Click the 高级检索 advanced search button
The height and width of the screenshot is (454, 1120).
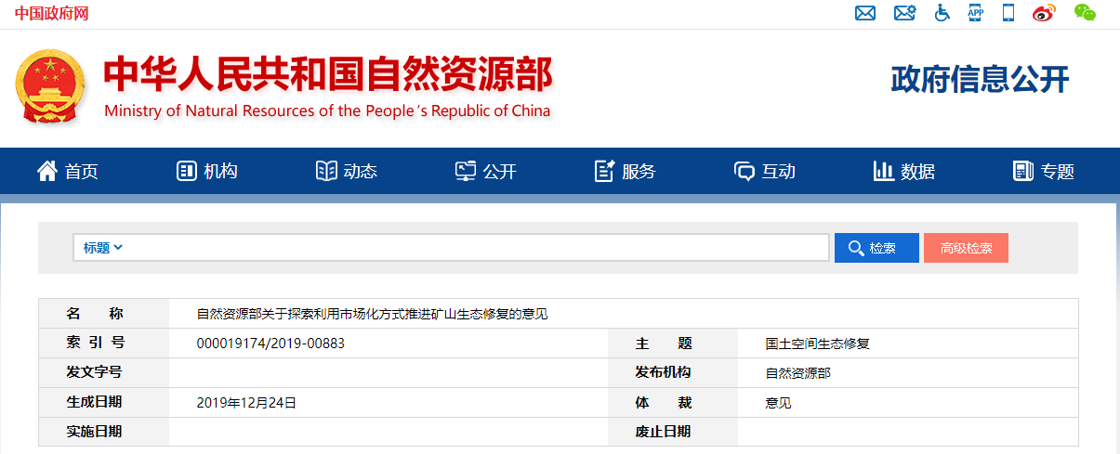(966, 248)
